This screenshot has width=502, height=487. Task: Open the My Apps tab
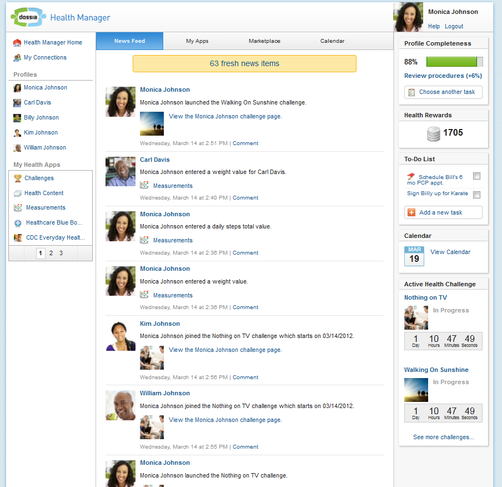197,41
